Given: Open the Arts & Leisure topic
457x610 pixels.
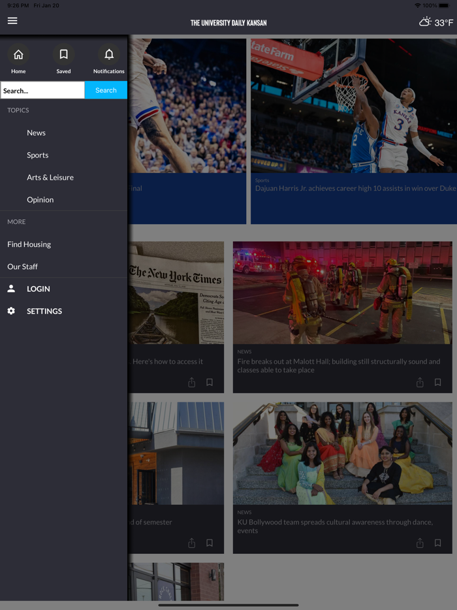Looking at the screenshot, I should point(50,178).
